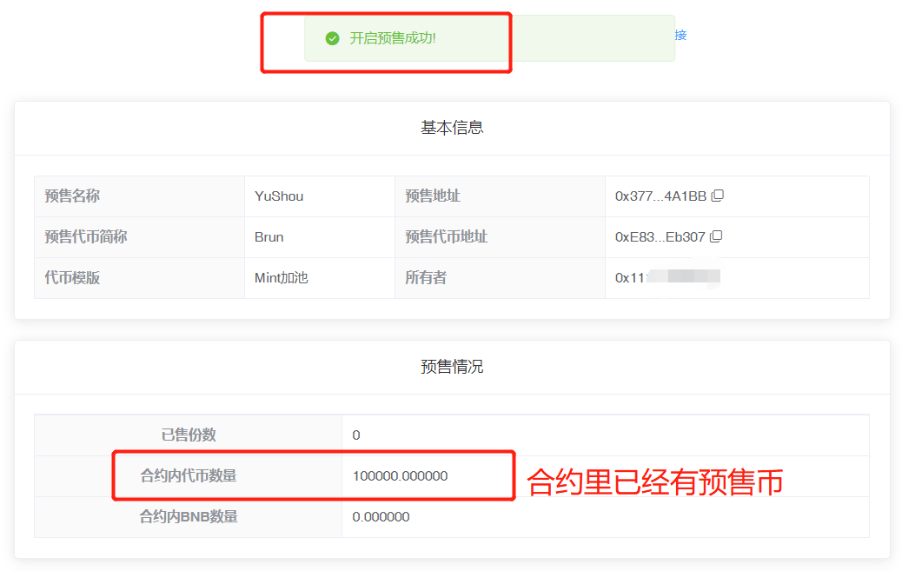The image size is (902, 571).
Task: Click the 基本信息 section header
Action: click(452, 128)
